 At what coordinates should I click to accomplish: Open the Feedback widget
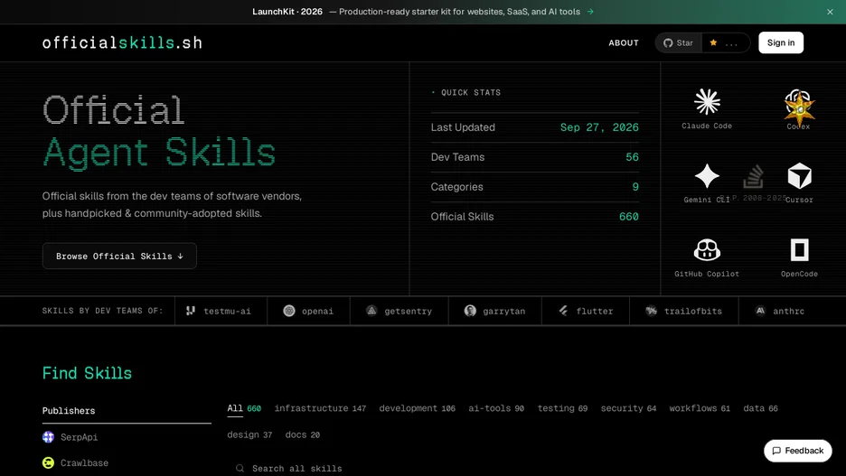(797, 451)
